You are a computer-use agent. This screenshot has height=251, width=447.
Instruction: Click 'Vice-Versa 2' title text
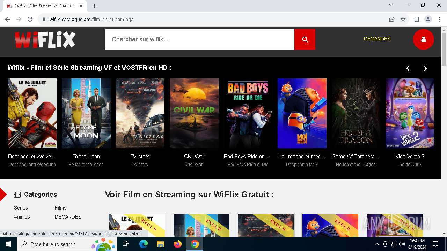pos(410,157)
